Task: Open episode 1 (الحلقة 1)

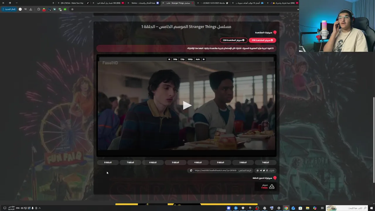Action: coord(265,162)
